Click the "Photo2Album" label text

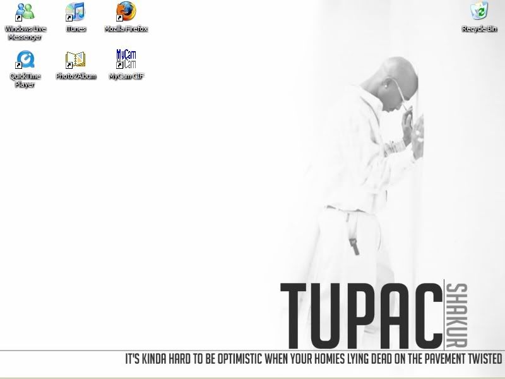(x=76, y=76)
